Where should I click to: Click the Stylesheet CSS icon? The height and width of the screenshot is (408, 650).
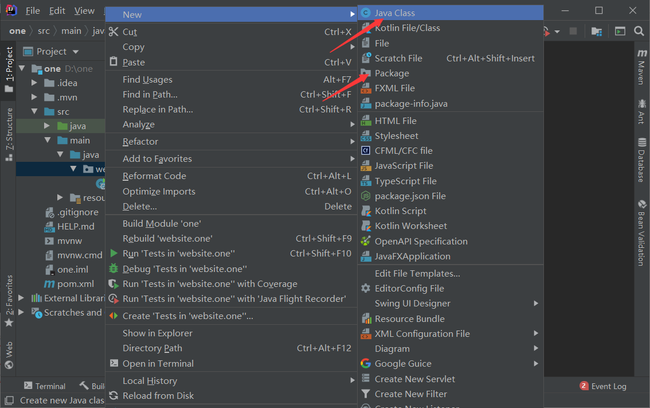366,136
